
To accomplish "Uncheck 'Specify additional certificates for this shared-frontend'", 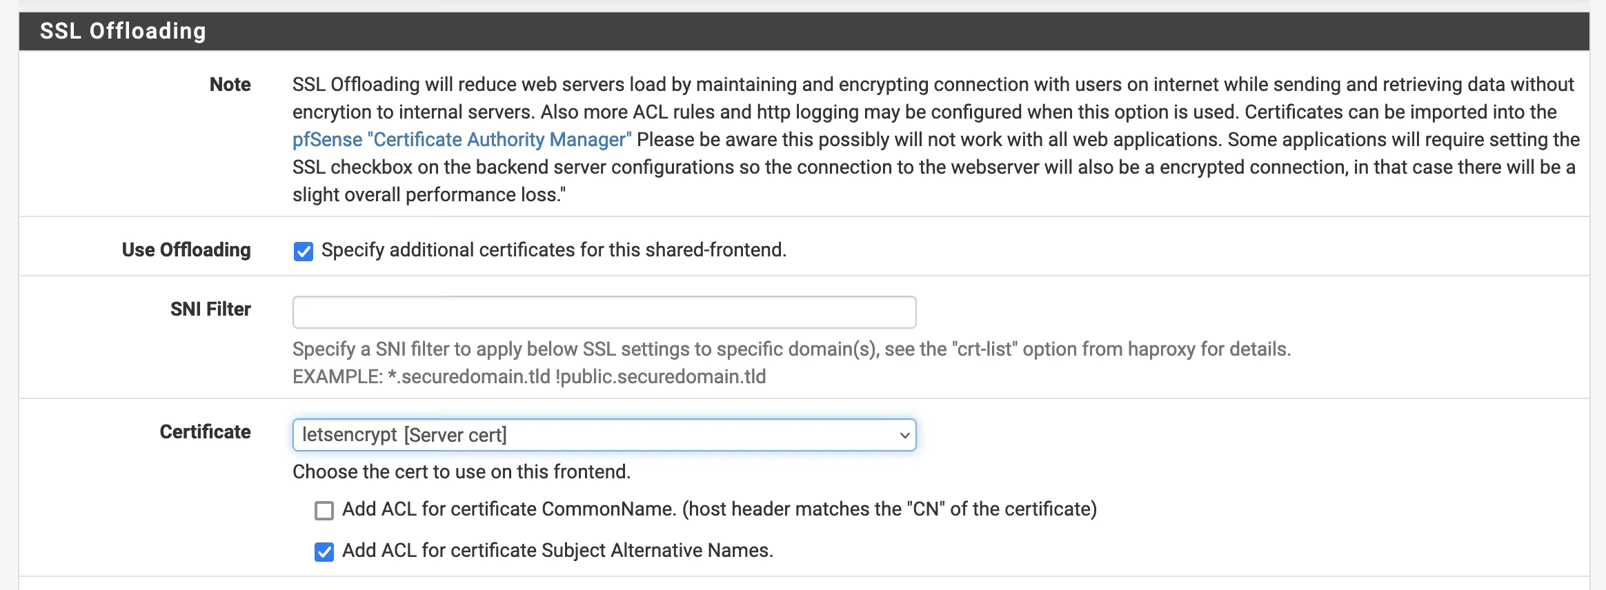I will point(304,252).
